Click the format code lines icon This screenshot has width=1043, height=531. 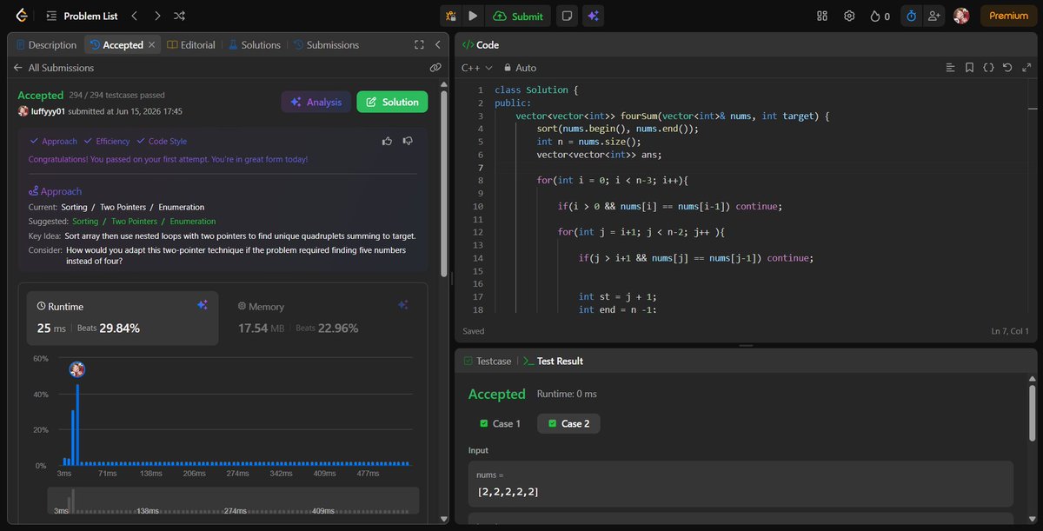point(950,68)
